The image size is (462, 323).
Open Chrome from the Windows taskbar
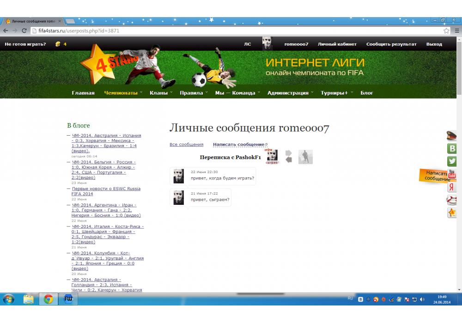[48, 299]
